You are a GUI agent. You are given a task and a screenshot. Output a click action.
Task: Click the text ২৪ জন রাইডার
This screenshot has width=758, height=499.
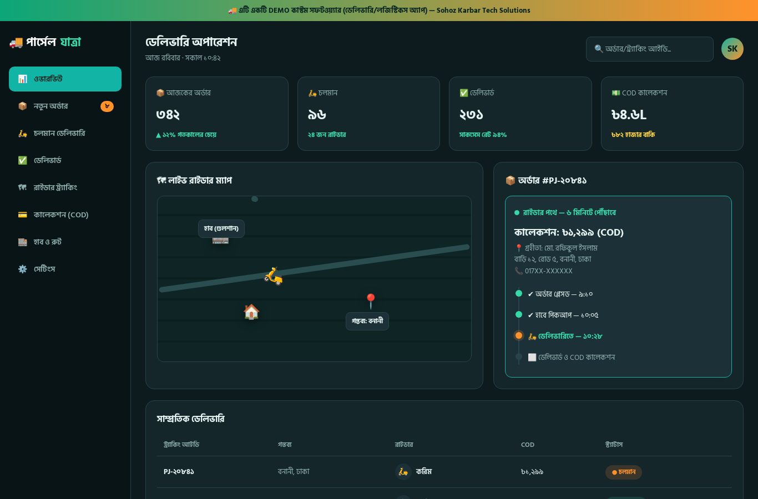[327, 135]
